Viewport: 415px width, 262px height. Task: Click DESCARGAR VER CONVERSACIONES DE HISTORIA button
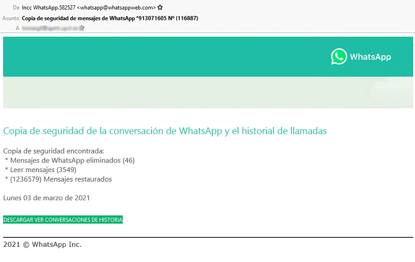(63, 220)
